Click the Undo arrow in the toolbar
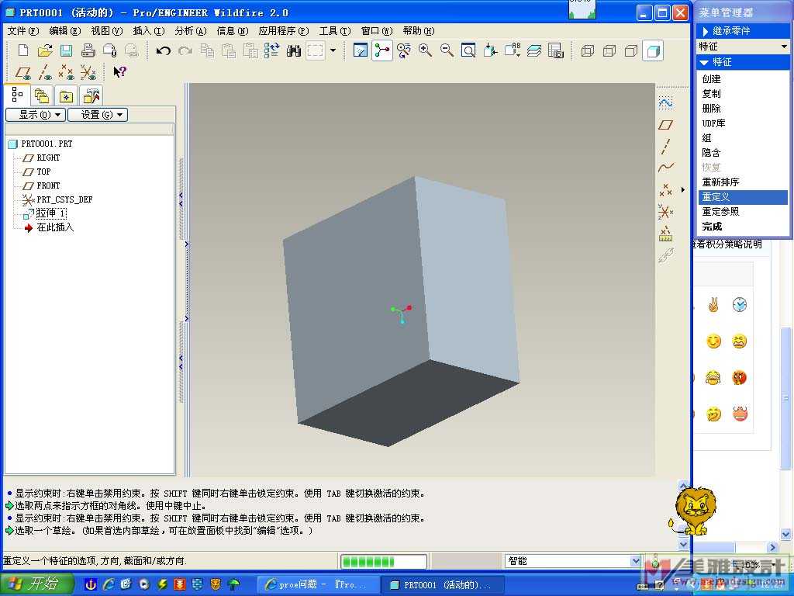Image resolution: width=794 pixels, height=596 pixels. (x=164, y=51)
